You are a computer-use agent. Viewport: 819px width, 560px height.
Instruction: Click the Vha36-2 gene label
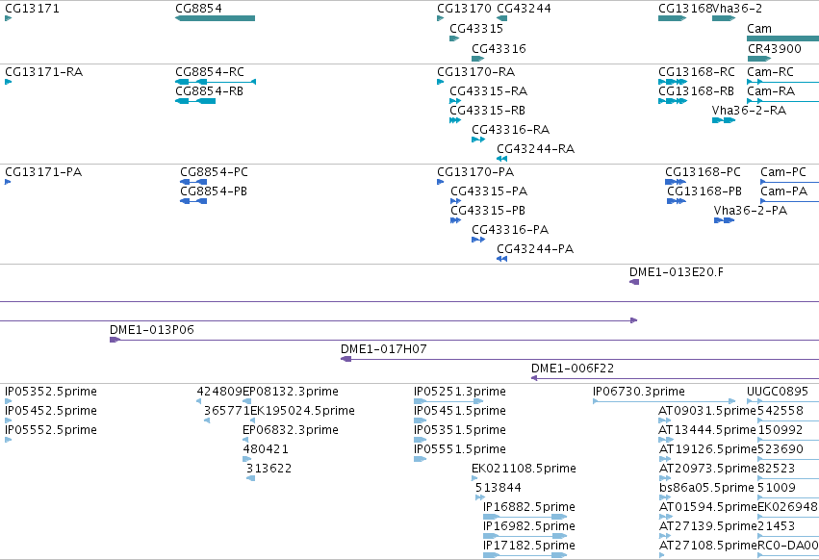[x=737, y=9]
